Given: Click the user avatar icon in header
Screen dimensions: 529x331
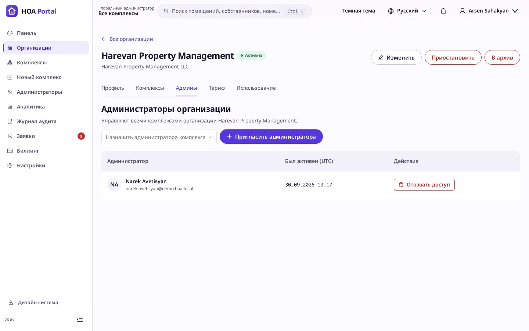Looking at the screenshot, I should tap(463, 11).
